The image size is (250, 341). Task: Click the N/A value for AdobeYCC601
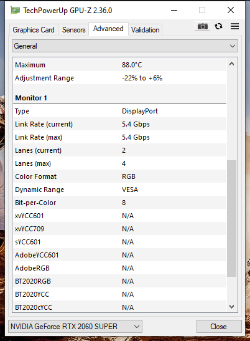tap(128, 255)
